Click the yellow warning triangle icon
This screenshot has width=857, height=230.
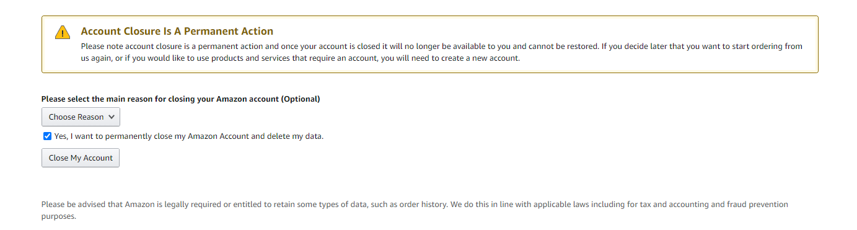pyautogui.click(x=63, y=33)
